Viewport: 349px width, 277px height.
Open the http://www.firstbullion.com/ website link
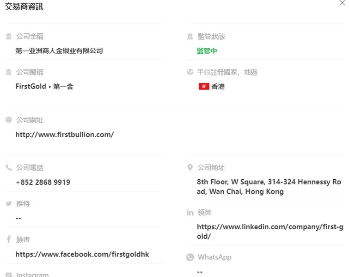coord(65,134)
